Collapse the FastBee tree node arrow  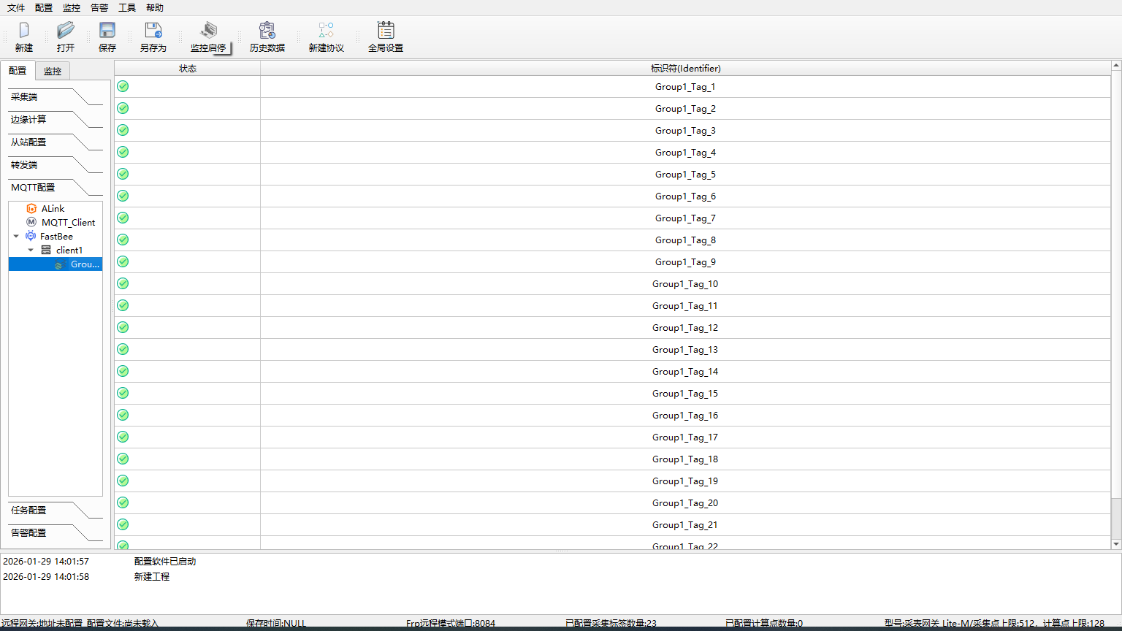(x=16, y=237)
